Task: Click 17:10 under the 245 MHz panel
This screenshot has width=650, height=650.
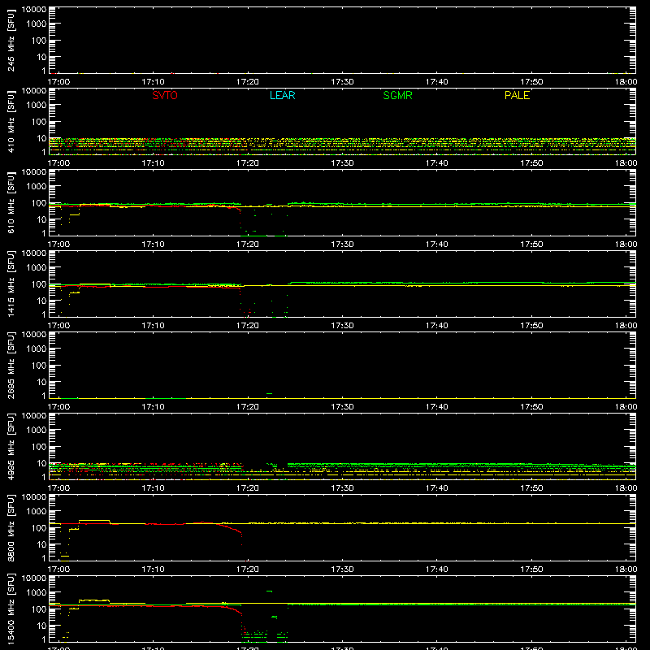Action: click(x=153, y=82)
